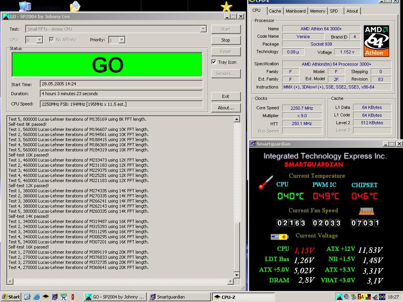Click the battery icon beside Current Voltage
The image size is (403, 302).
tap(279, 236)
